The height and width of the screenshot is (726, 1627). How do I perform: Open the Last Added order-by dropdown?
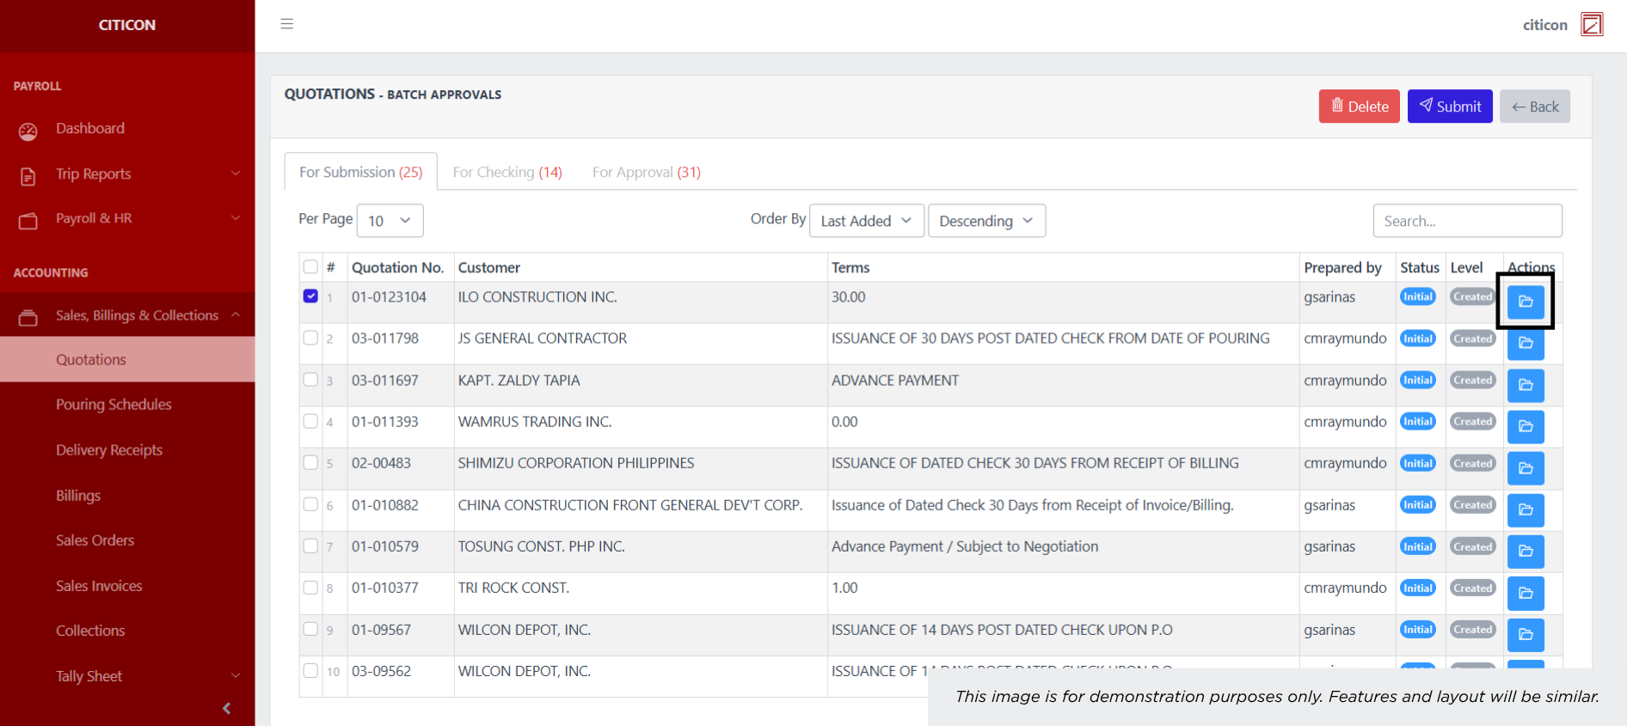[x=866, y=221]
